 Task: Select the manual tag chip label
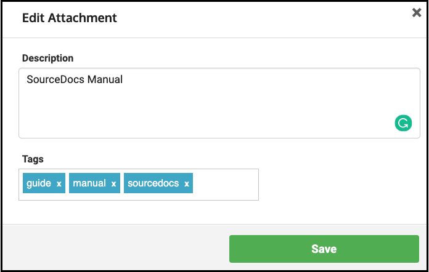point(89,183)
